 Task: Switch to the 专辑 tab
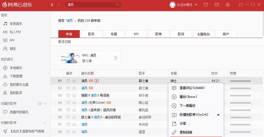[x=114, y=34]
